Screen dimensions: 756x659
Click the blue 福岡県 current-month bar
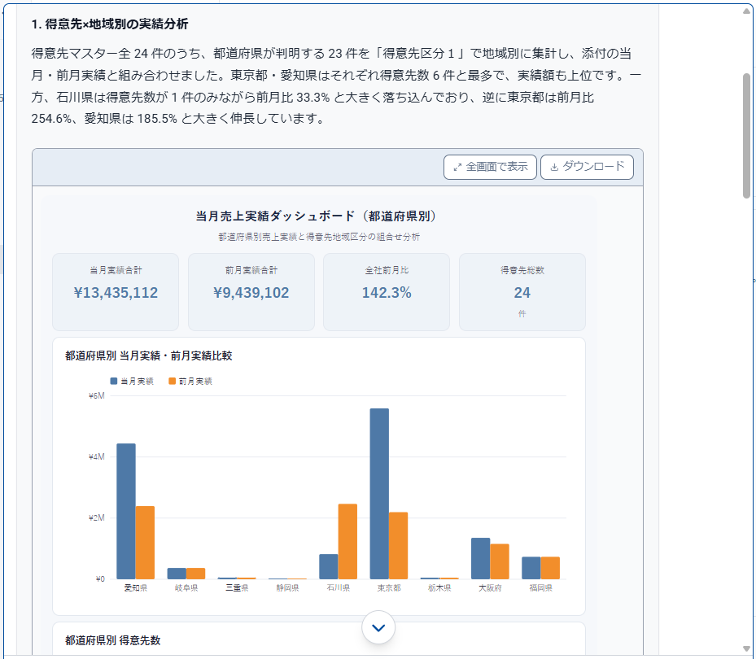point(531,568)
